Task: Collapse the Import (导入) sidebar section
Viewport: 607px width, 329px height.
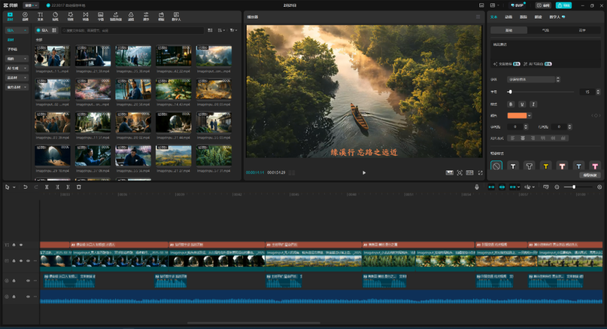Action: pos(16,30)
